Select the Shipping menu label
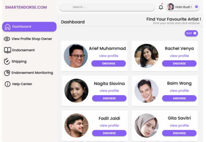Screen dimensions: 206x142 coord(19,62)
